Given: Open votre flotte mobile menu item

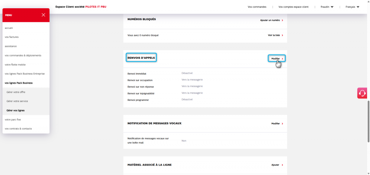Looking at the screenshot, I should pos(15,64).
